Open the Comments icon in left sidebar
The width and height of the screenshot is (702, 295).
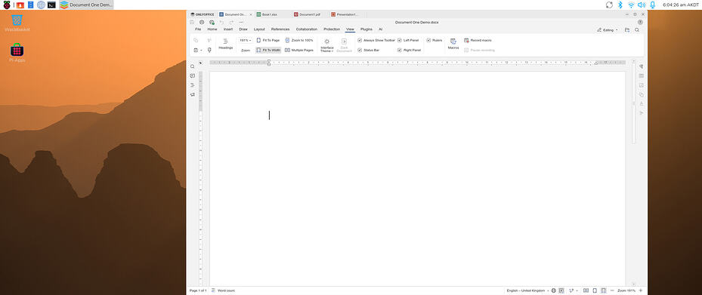(193, 76)
